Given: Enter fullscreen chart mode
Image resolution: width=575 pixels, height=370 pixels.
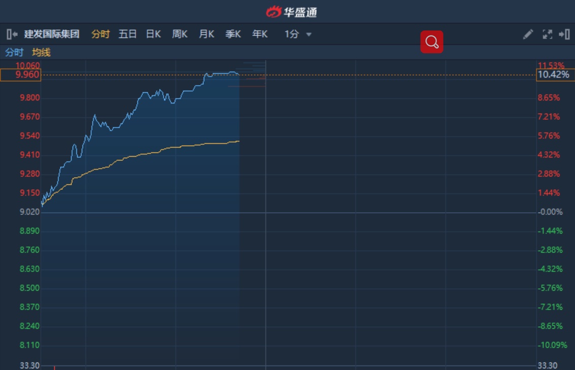Looking at the screenshot, I should [548, 34].
